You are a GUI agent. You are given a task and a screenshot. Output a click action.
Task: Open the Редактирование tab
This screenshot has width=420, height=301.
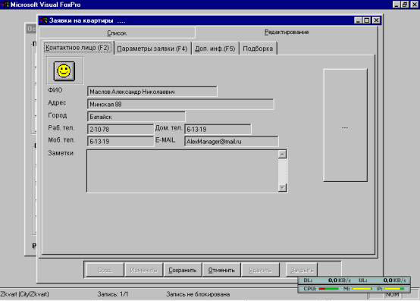pyautogui.click(x=287, y=32)
